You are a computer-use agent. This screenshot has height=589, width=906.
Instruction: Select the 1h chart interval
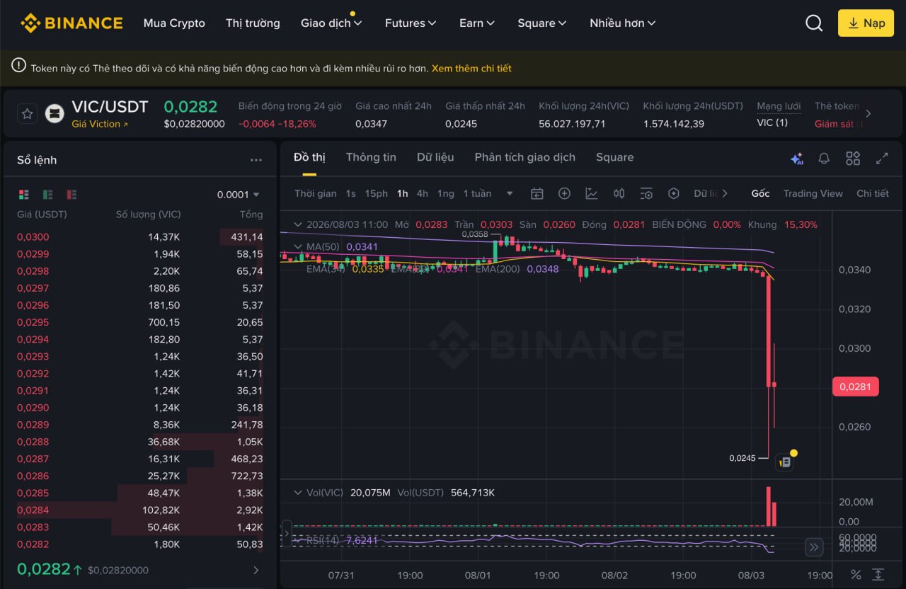tap(402, 193)
